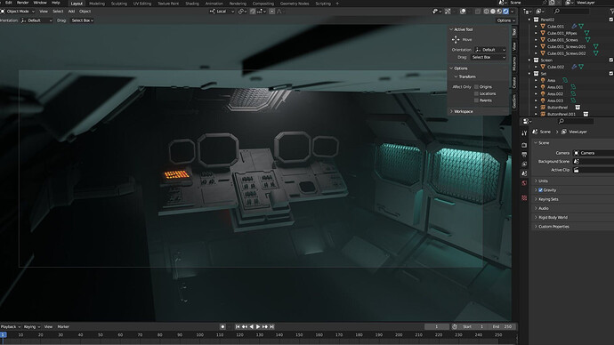614x345 pixels.
Task: Switch to the Shading workspace tab
Action: pos(192,4)
